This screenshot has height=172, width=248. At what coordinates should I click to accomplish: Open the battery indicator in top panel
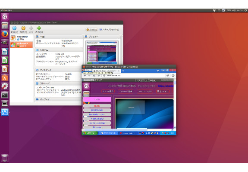click(x=229, y=10)
